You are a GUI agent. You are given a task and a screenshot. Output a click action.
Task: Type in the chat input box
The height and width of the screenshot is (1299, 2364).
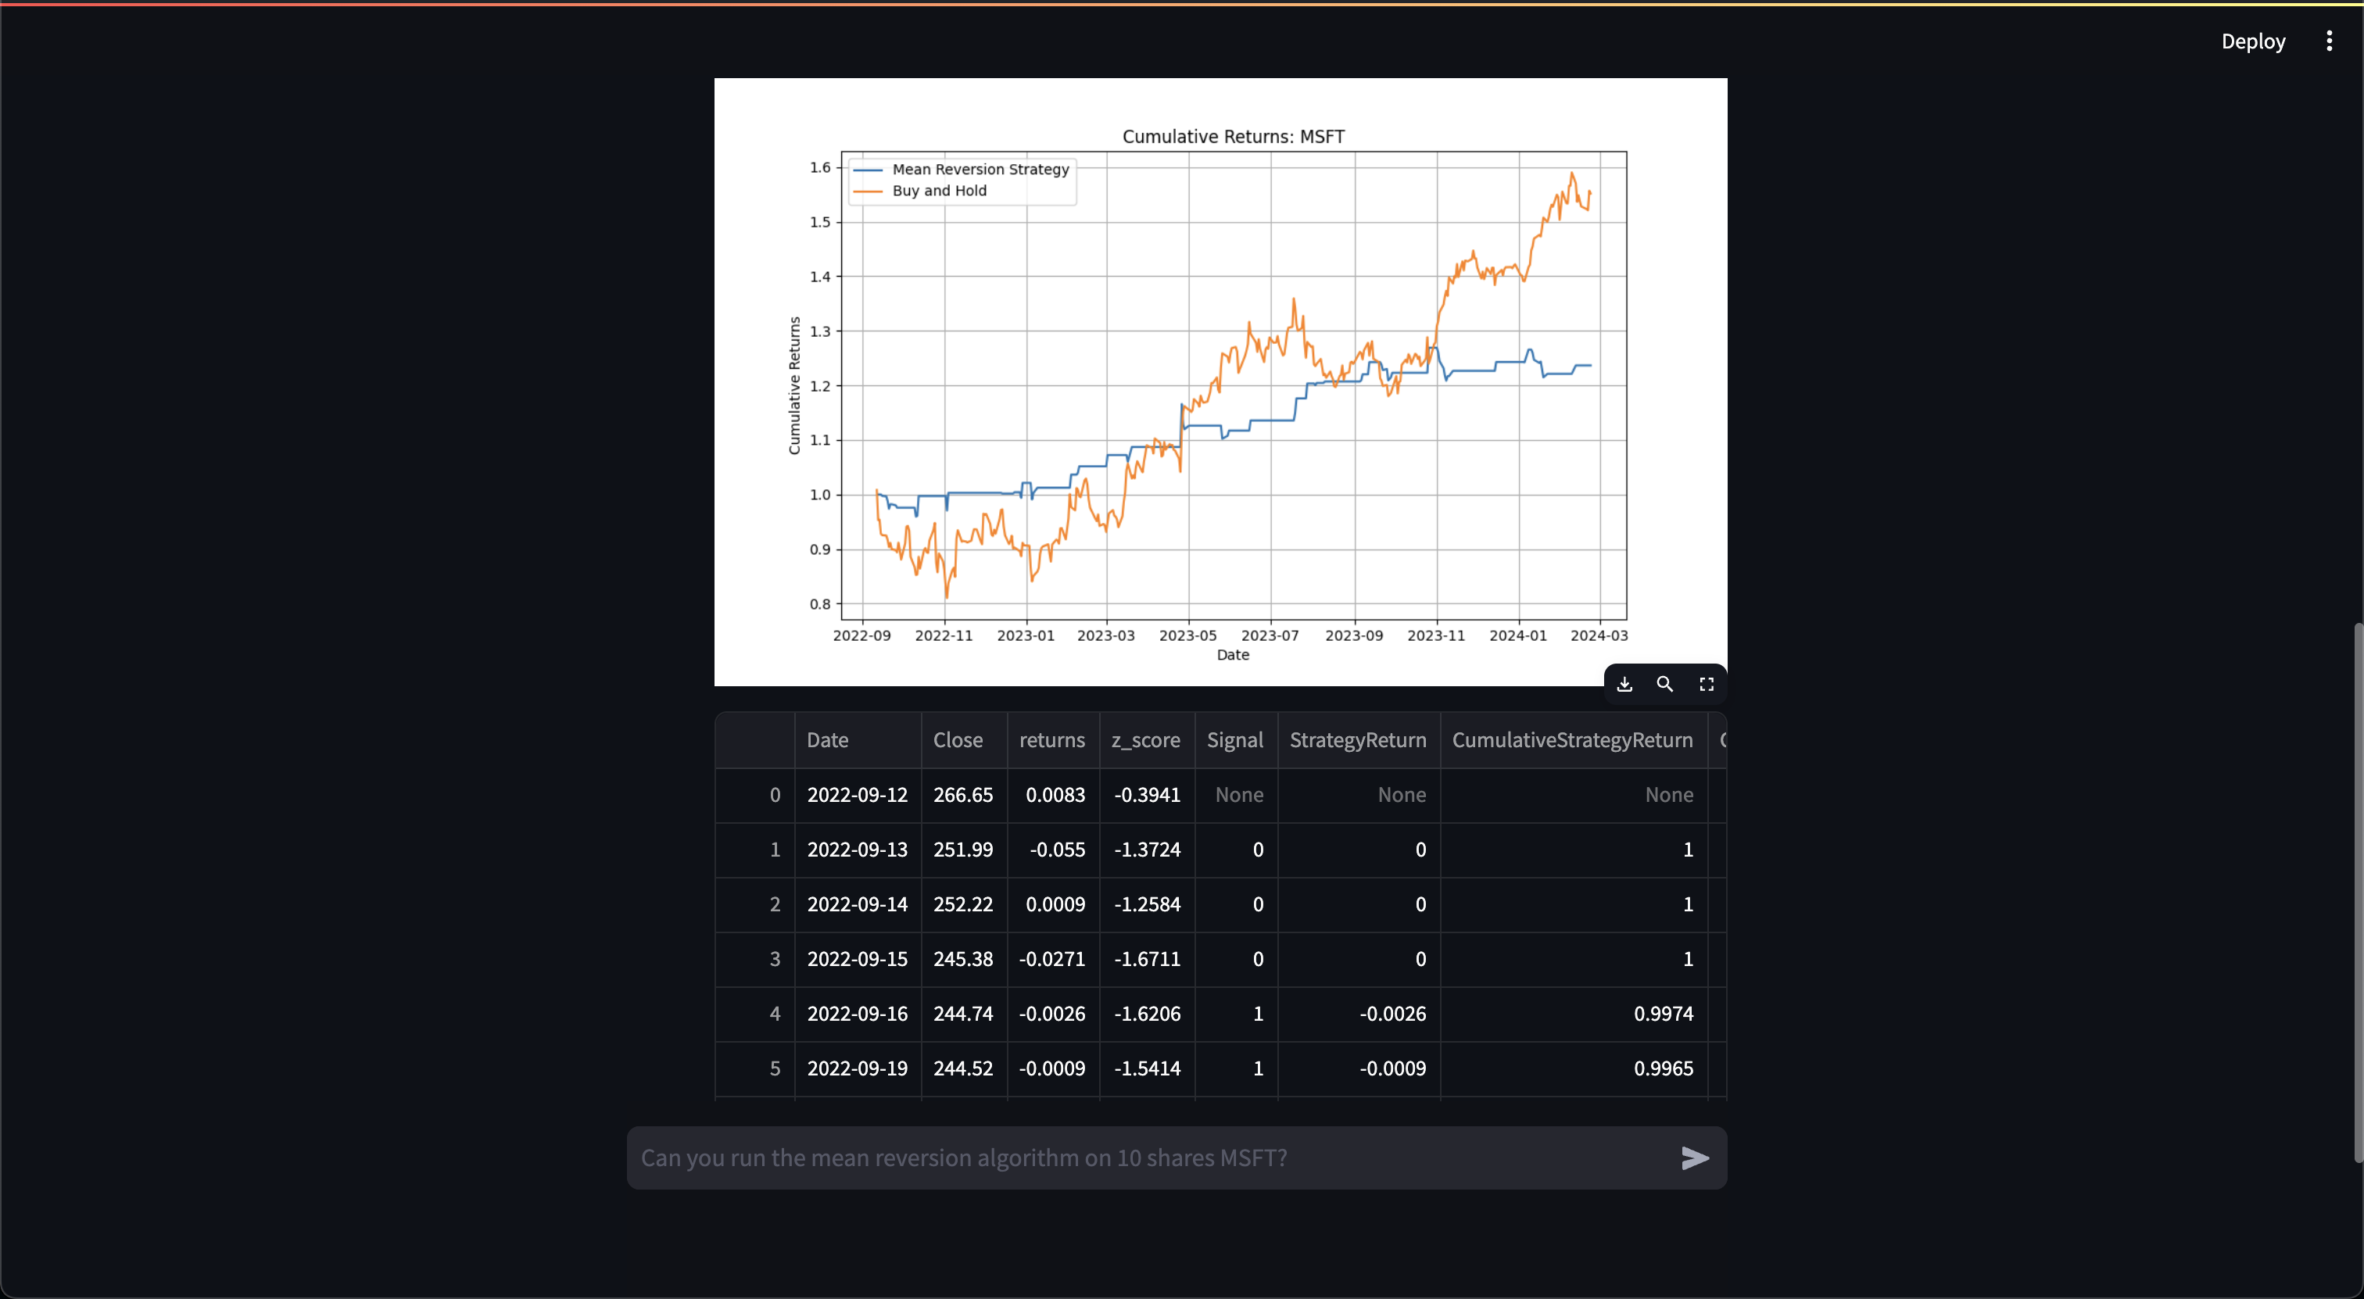[x=1147, y=1158]
